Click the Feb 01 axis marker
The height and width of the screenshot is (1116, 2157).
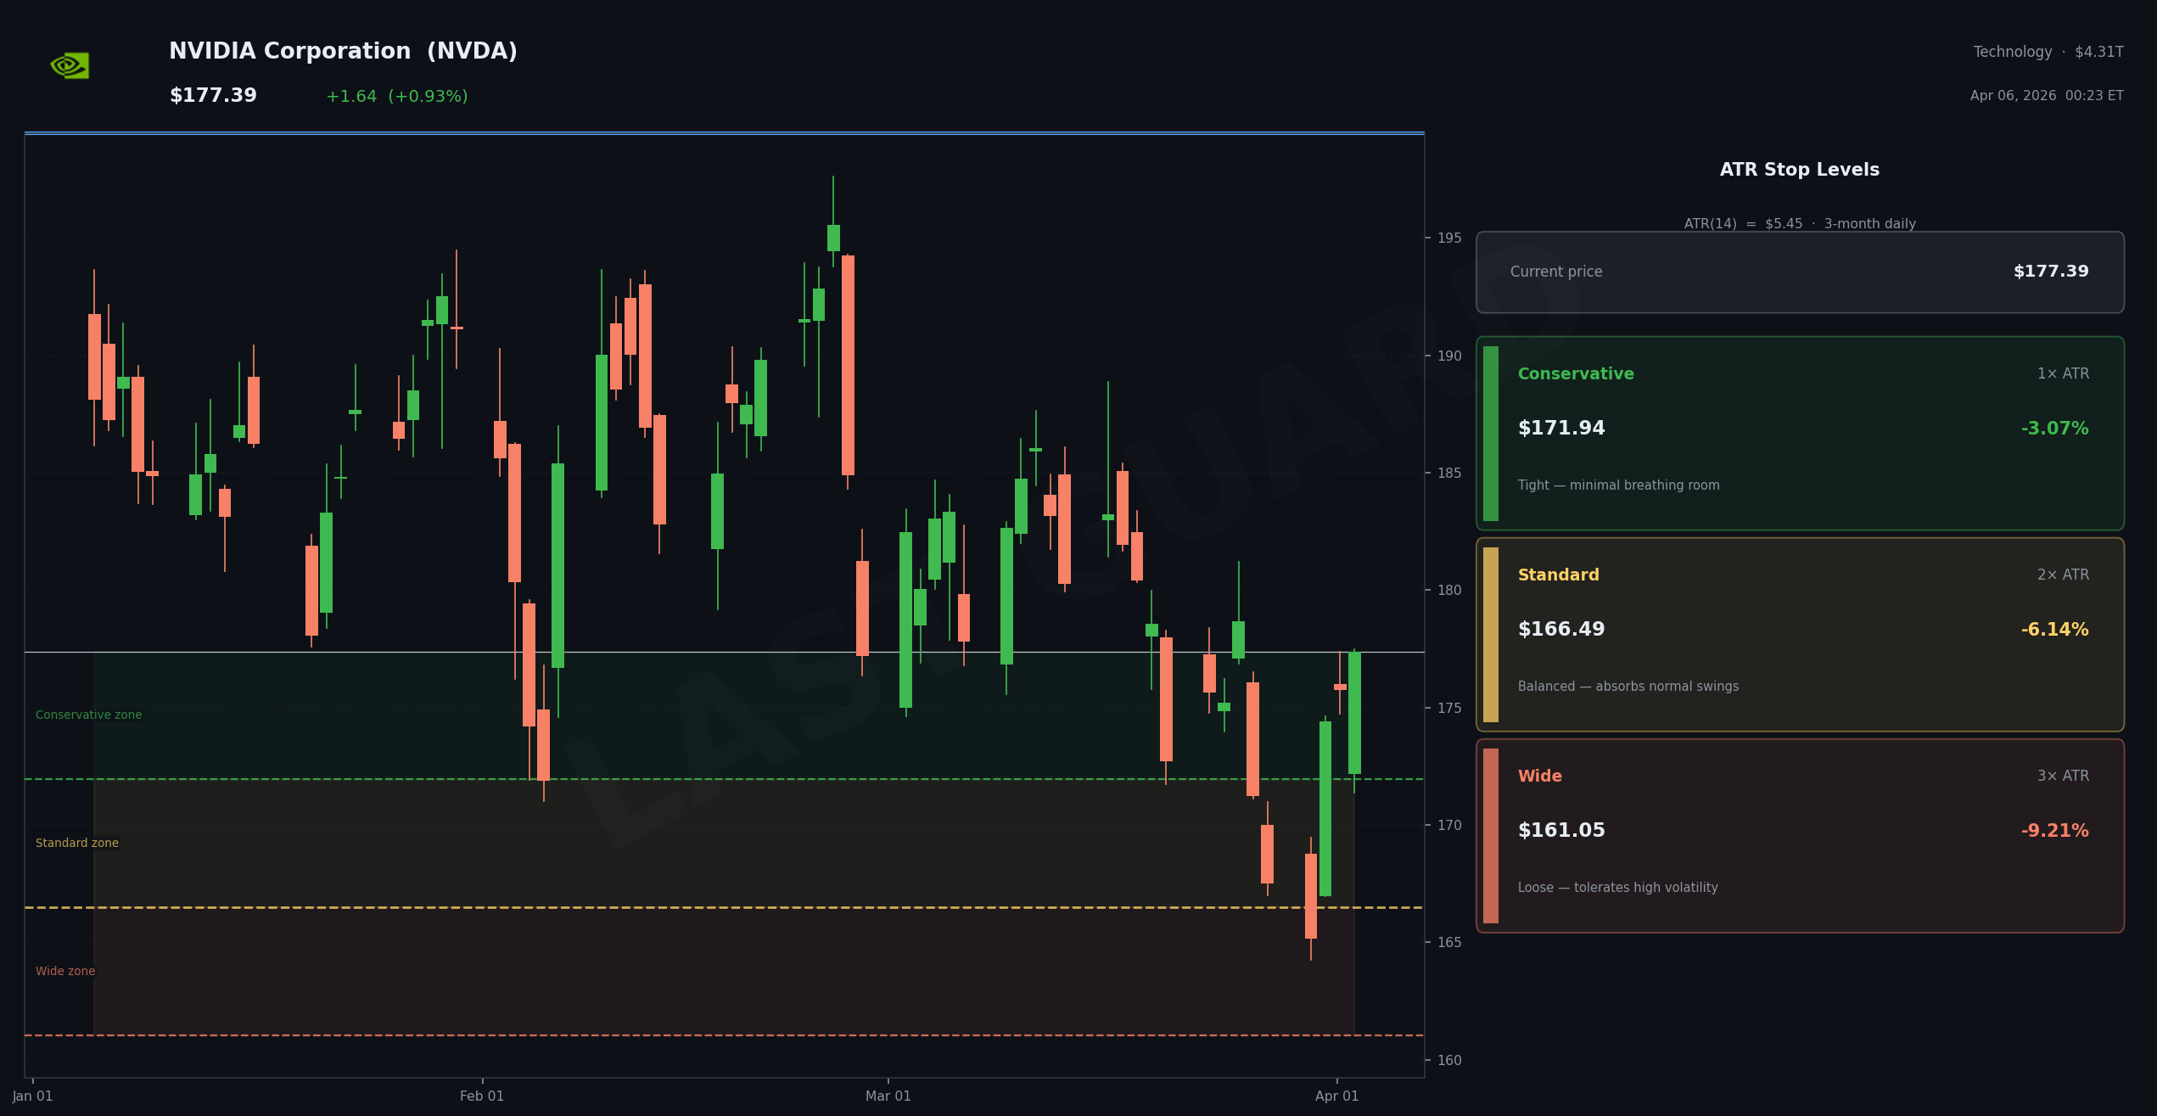tap(482, 1096)
